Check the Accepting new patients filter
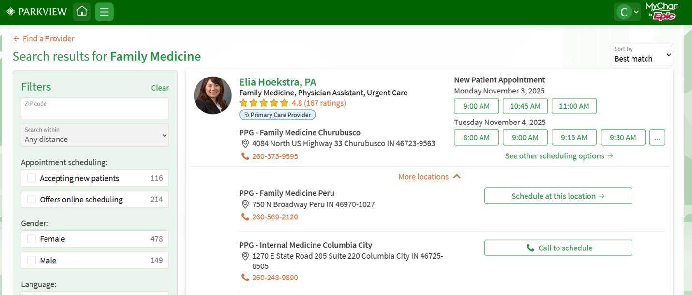692x295 pixels. click(32, 178)
